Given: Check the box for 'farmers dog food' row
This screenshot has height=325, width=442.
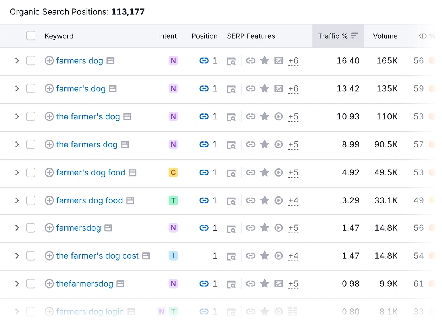Looking at the screenshot, I should pos(31,200).
